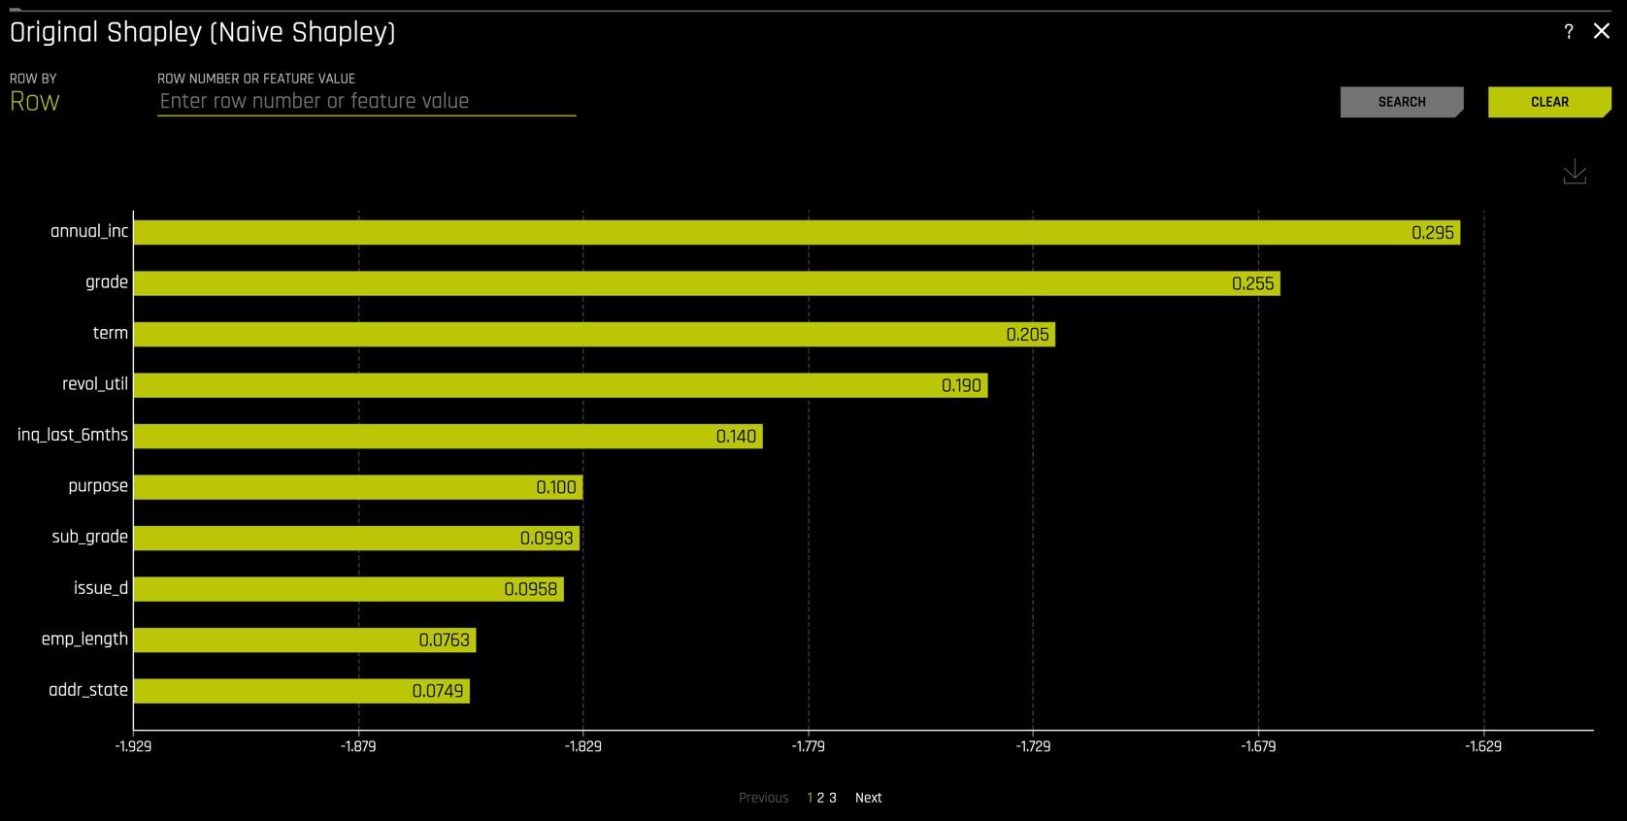Close the Original Shapley dialog

(1601, 32)
